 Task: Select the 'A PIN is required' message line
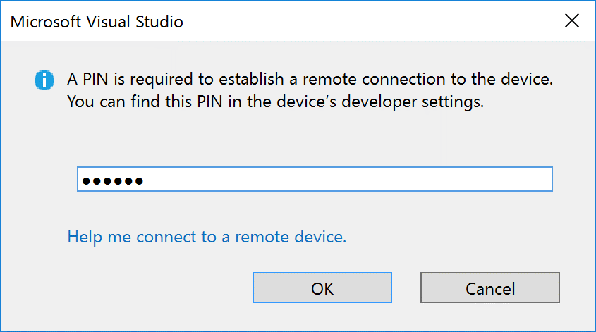tap(310, 80)
